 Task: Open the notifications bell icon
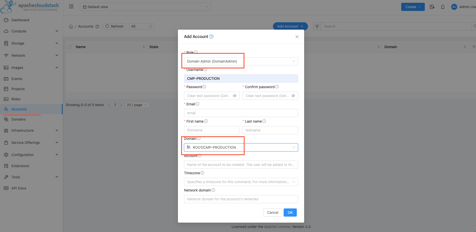pyautogui.click(x=443, y=7)
